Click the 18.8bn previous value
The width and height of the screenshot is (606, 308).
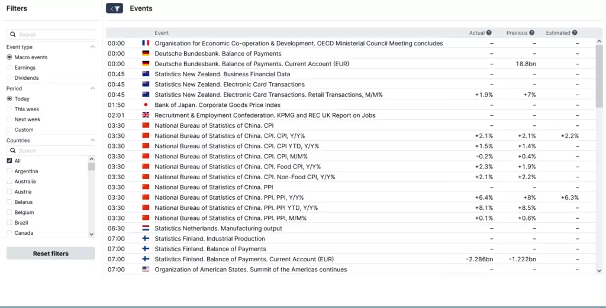[526, 64]
